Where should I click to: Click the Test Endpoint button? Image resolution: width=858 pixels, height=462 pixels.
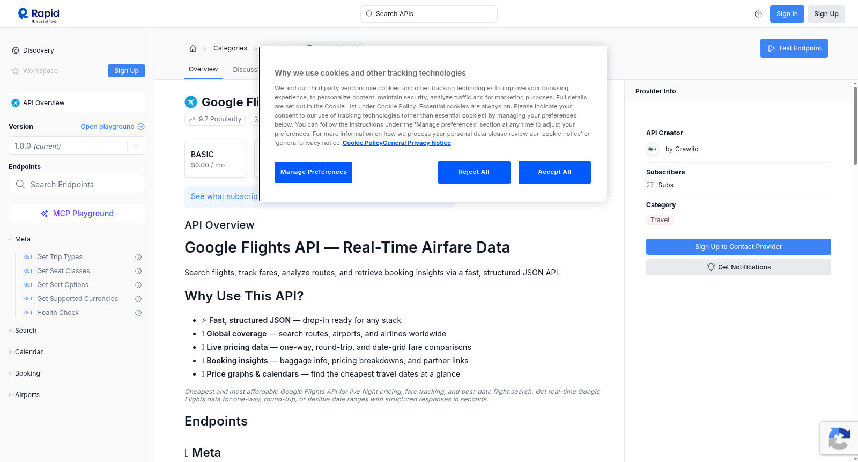tap(794, 48)
